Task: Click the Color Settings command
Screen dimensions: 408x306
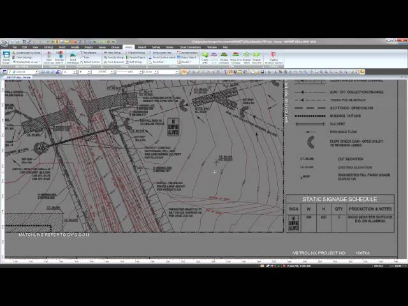Action: [22, 57]
